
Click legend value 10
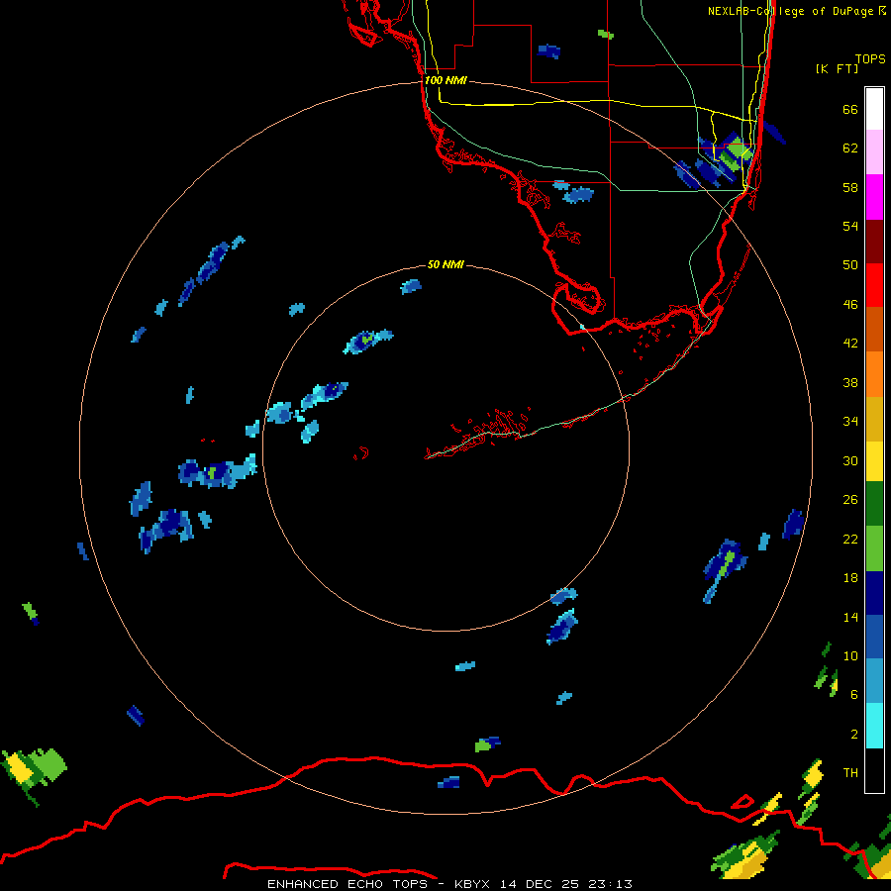point(850,655)
